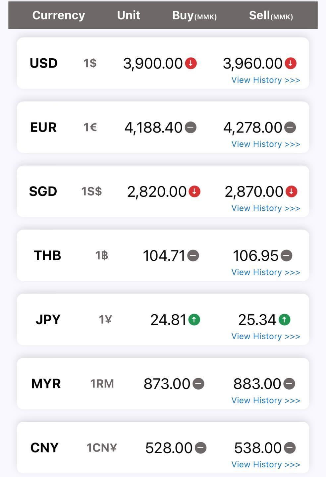Click the red down arrow beside SGD sell rate
Viewport: 326px width, 477px height.
click(x=292, y=191)
